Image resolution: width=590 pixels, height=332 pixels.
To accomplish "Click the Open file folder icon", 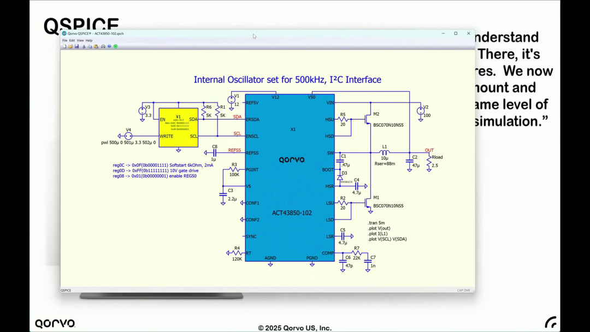I will coord(70,46).
